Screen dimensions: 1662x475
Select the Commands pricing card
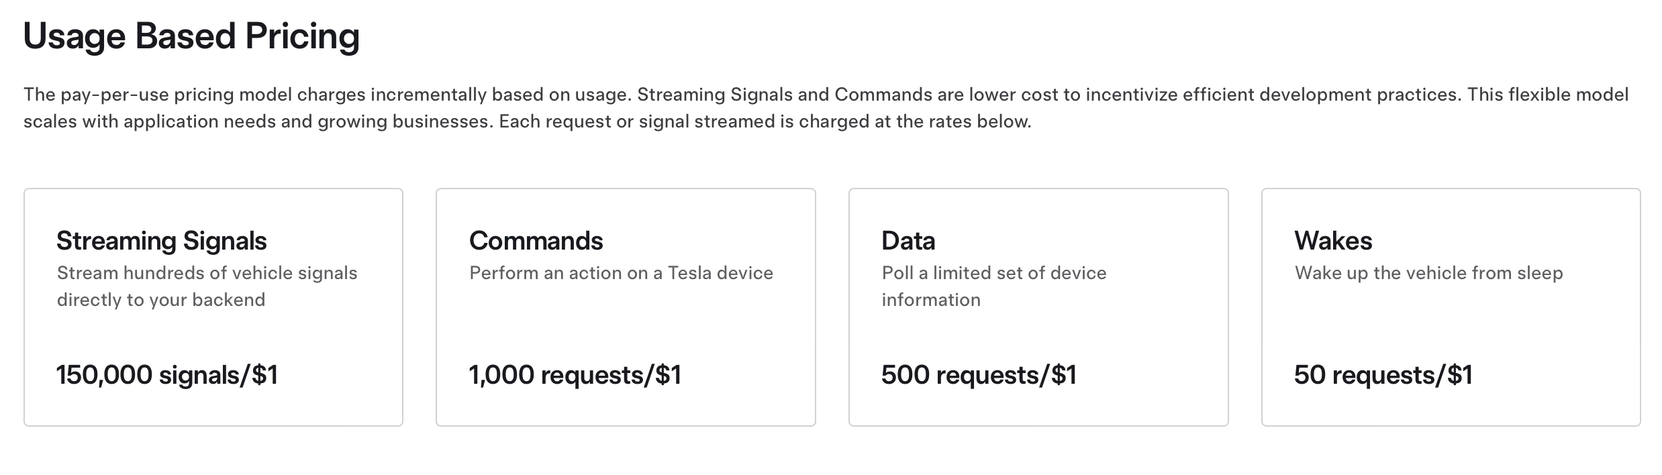[626, 307]
